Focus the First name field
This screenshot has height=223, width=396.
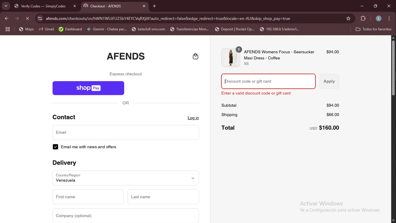[x=88, y=197]
